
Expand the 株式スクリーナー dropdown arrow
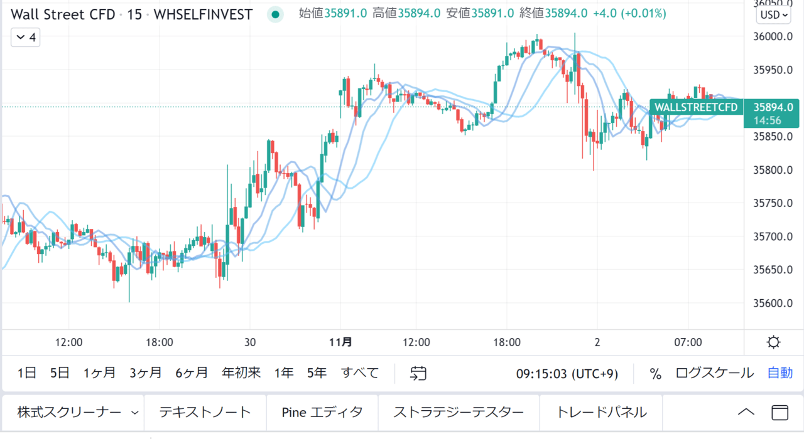(135, 413)
